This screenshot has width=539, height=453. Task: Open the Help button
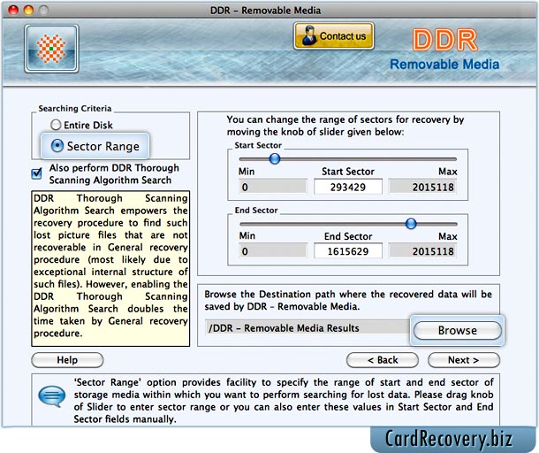(x=67, y=360)
